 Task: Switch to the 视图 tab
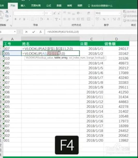coord(80,5)
